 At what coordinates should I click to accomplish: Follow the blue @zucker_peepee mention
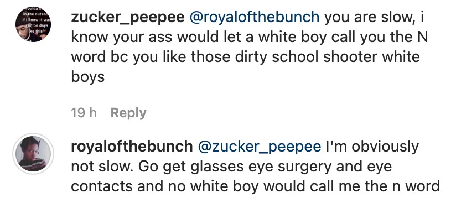click(260, 147)
